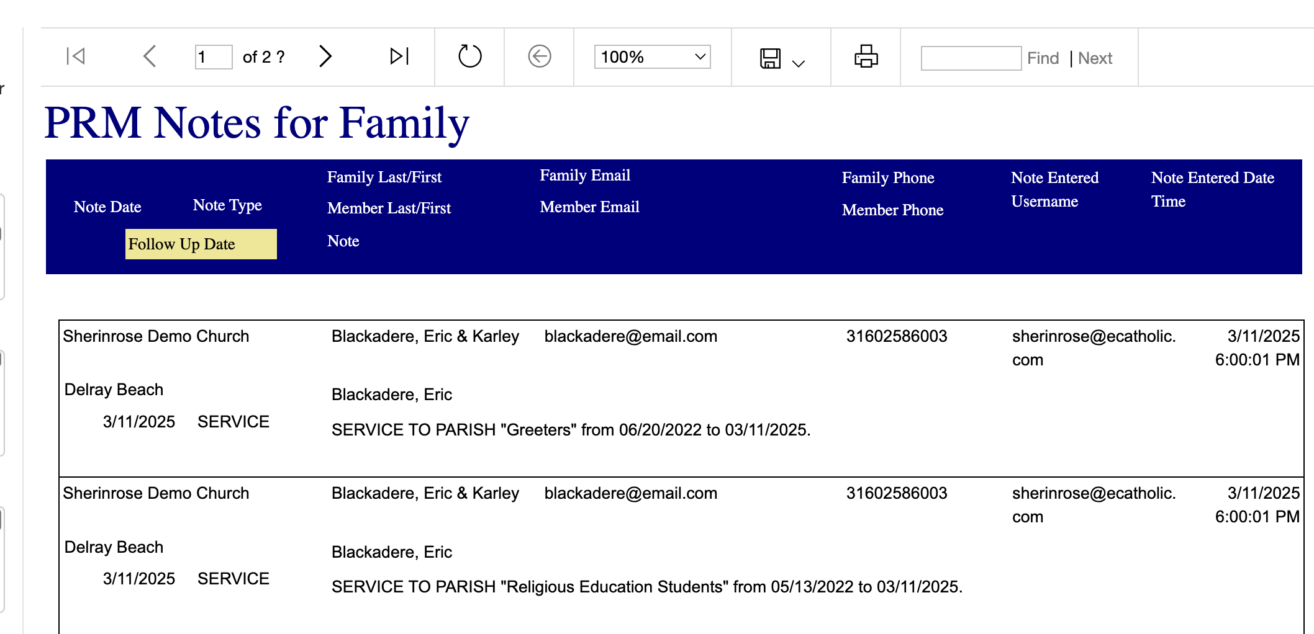Click the Note Type column header
The width and height of the screenshot is (1314, 634).
[227, 205]
